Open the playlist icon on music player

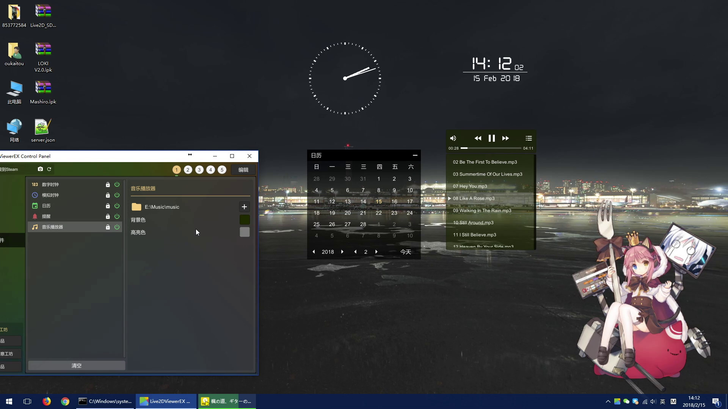pos(529,138)
